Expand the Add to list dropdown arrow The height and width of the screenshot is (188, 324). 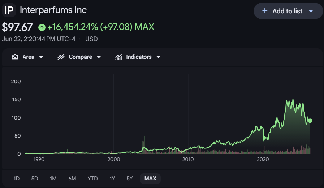311,11
